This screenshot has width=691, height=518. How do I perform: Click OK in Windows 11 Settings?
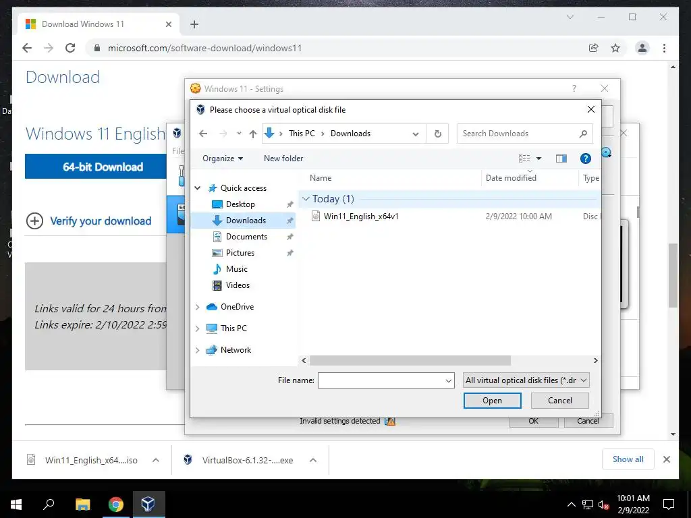click(534, 421)
